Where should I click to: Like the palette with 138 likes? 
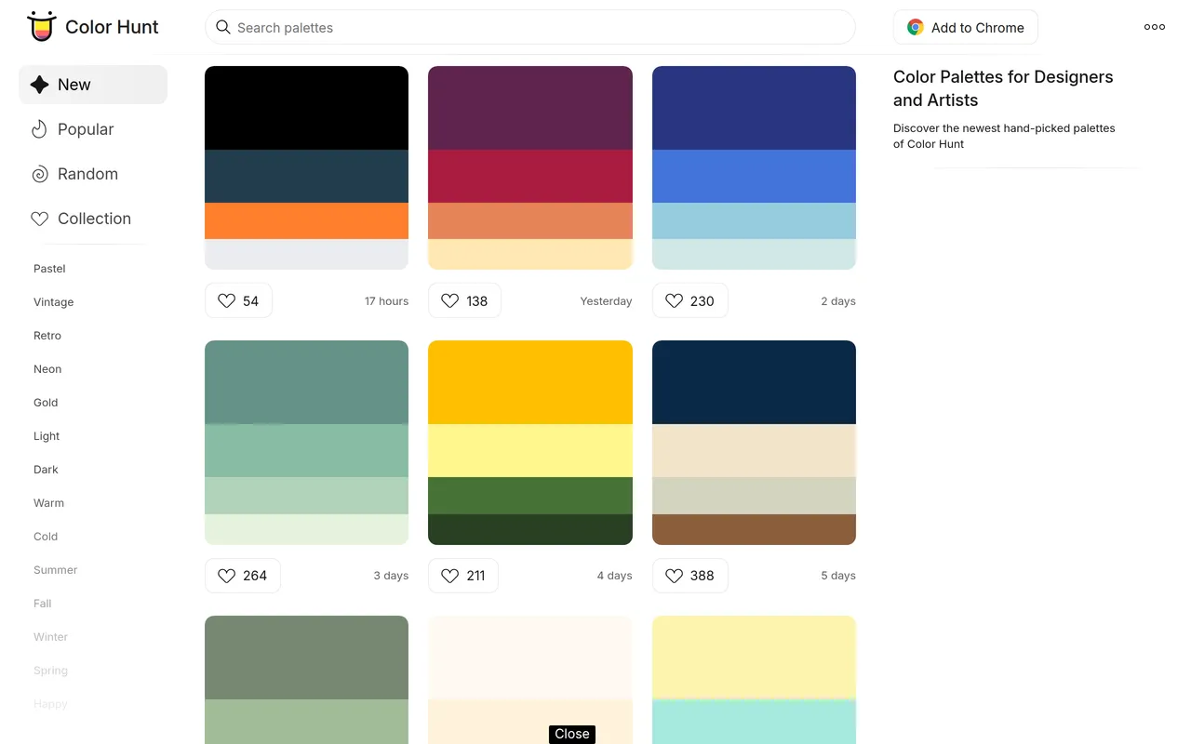[x=464, y=300]
